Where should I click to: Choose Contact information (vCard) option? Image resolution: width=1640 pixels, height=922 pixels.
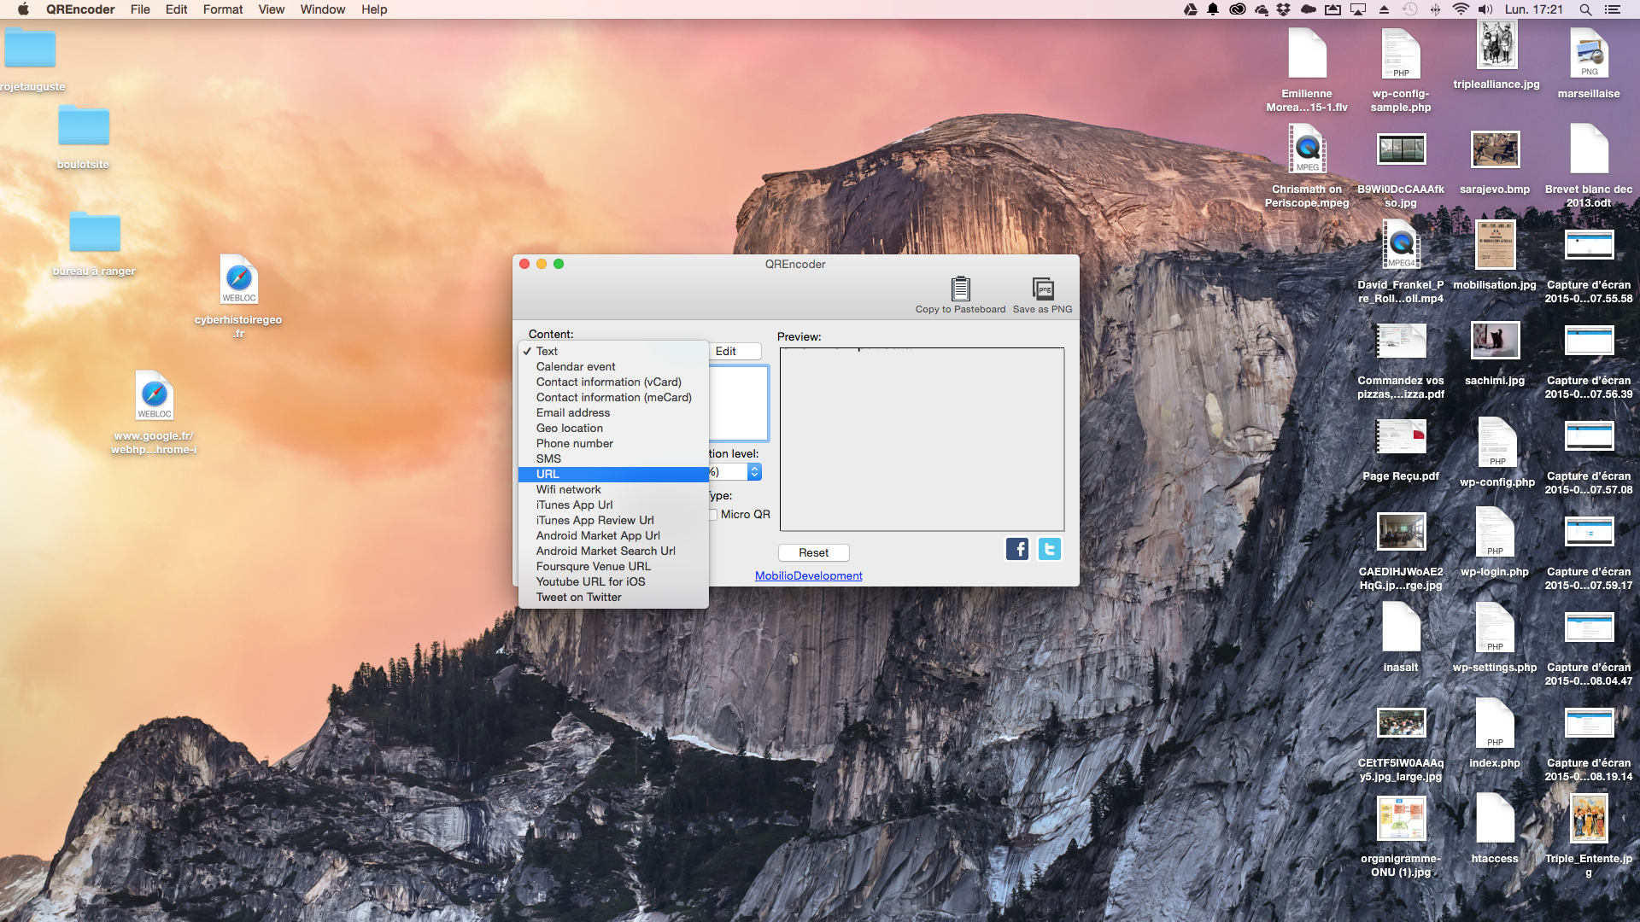coord(613,382)
